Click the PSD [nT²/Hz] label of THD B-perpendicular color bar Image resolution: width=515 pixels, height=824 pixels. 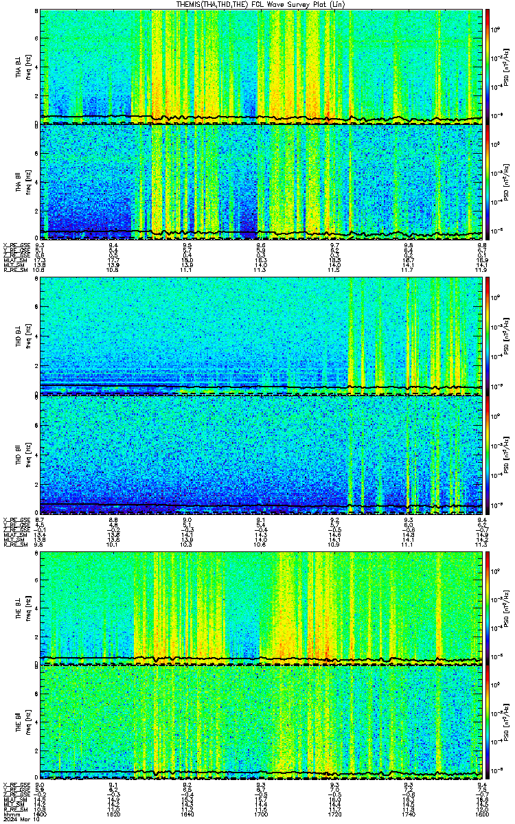point(506,336)
